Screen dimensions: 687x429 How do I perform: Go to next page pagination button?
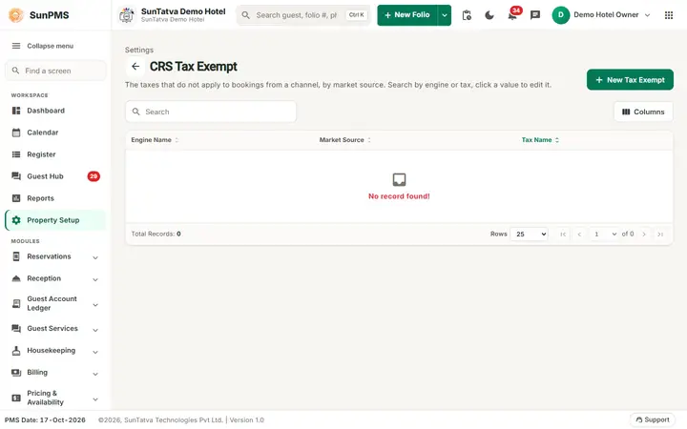[x=644, y=235]
